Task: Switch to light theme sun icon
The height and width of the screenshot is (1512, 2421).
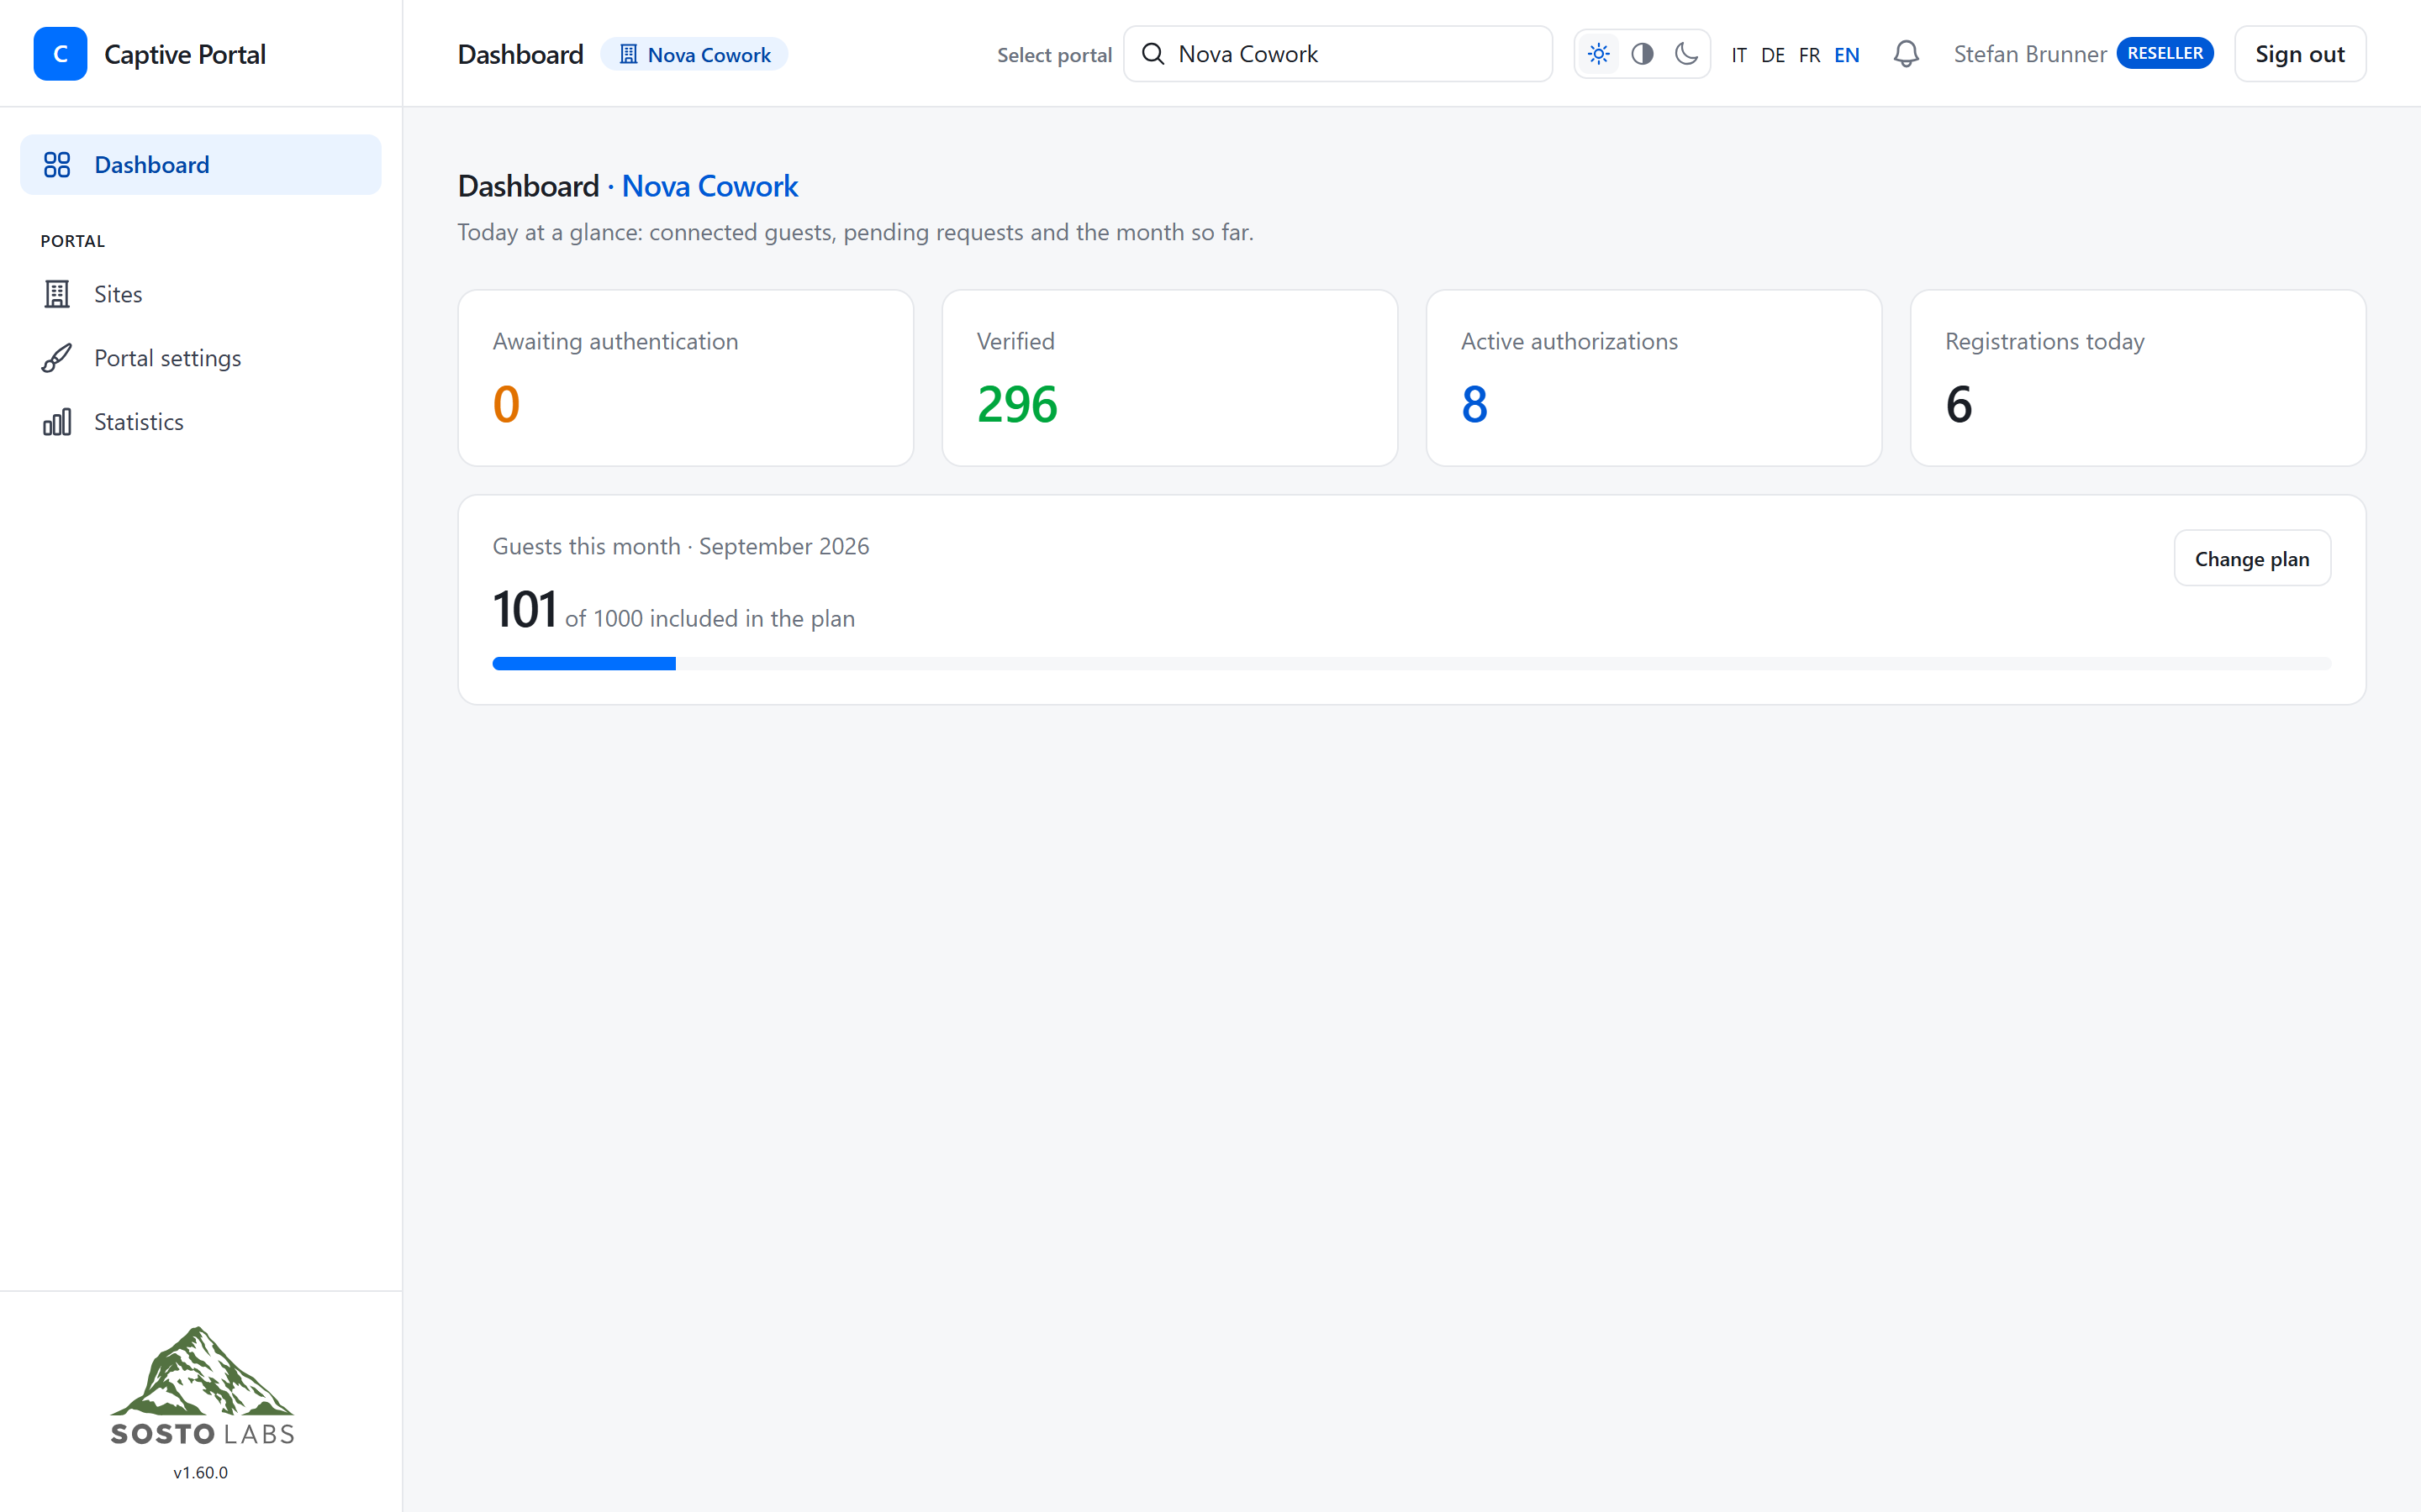Action: click(1599, 54)
